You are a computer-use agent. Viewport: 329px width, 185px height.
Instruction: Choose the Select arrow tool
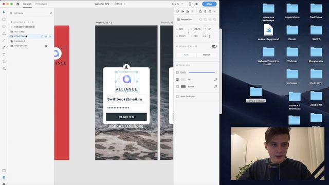pos(4,12)
